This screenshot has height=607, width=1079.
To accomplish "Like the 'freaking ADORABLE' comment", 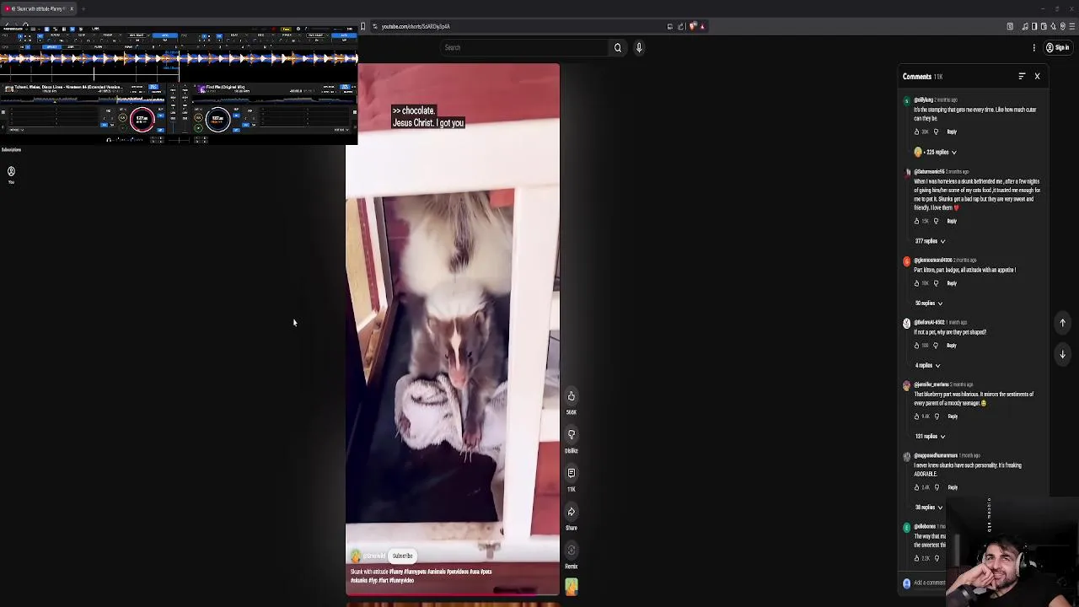I will 917,487.
